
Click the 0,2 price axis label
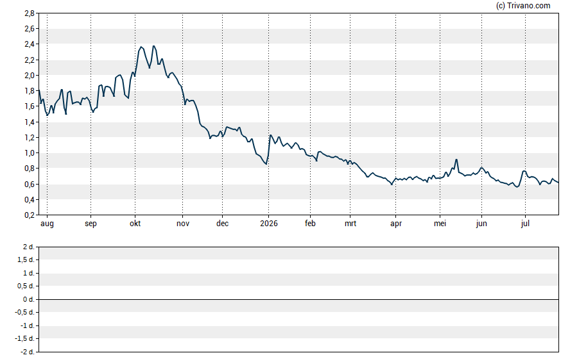[30, 215]
